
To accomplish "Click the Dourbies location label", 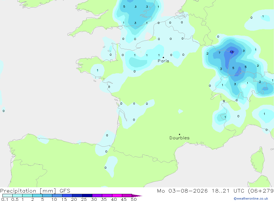I will pos(179,138).
